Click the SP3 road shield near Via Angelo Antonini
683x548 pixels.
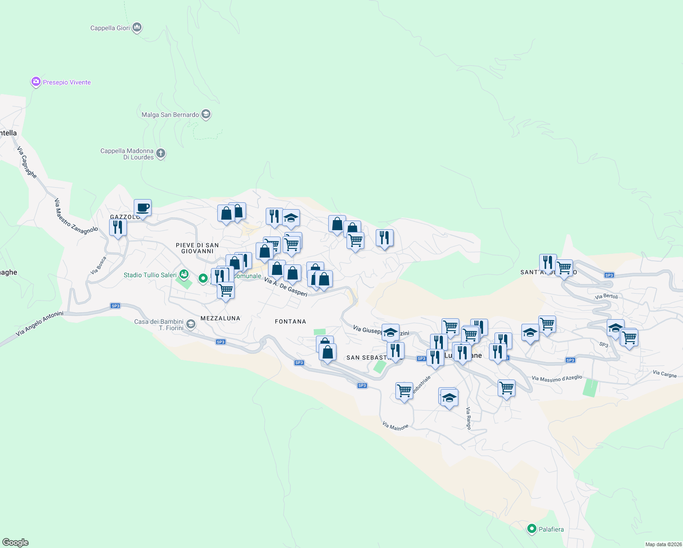(116, 306)
